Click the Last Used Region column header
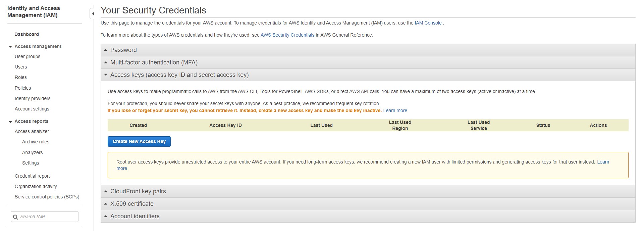The height and width of the screenshot is (231, 643). click(400, 125)
